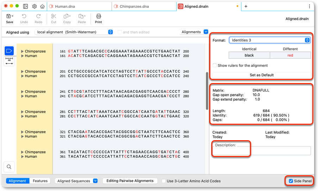Click the DNAFULL matrix value
This screenshot has width=318, height=191.
tap(261, 90)
